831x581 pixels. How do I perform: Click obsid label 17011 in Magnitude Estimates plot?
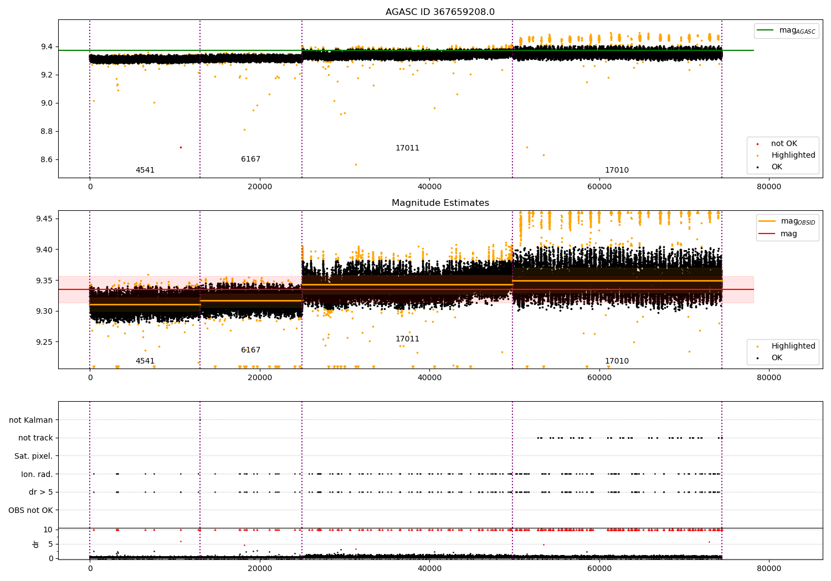point(407,339)
